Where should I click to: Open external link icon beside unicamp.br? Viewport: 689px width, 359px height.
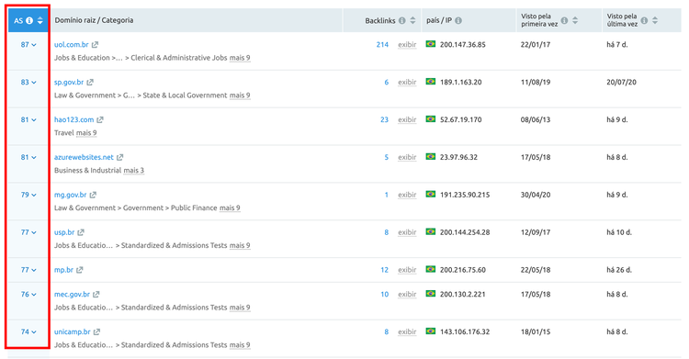(97, 331)
